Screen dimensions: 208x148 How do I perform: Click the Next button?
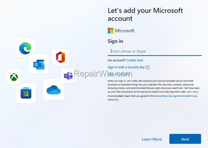[185, 139]
